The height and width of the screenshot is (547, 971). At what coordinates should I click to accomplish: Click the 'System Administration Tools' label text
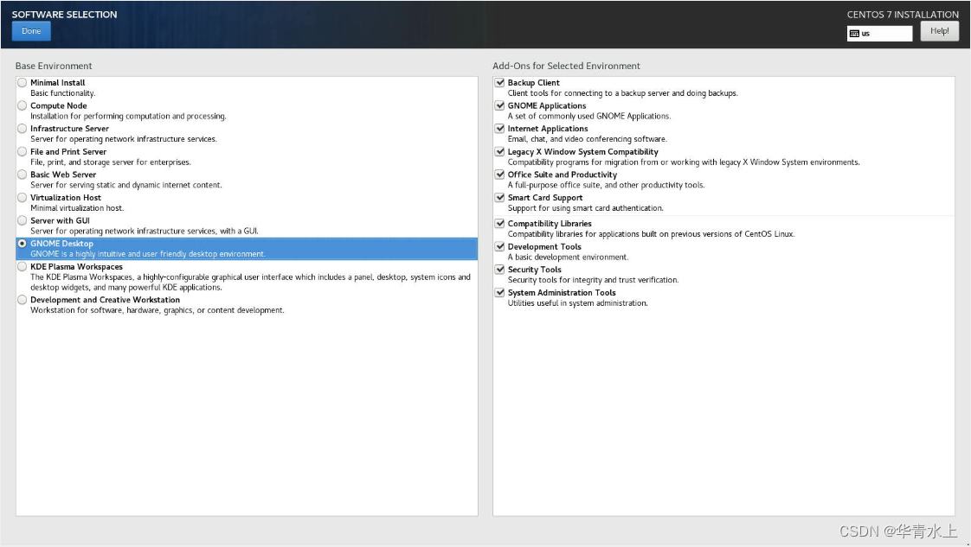coord(562,292)
